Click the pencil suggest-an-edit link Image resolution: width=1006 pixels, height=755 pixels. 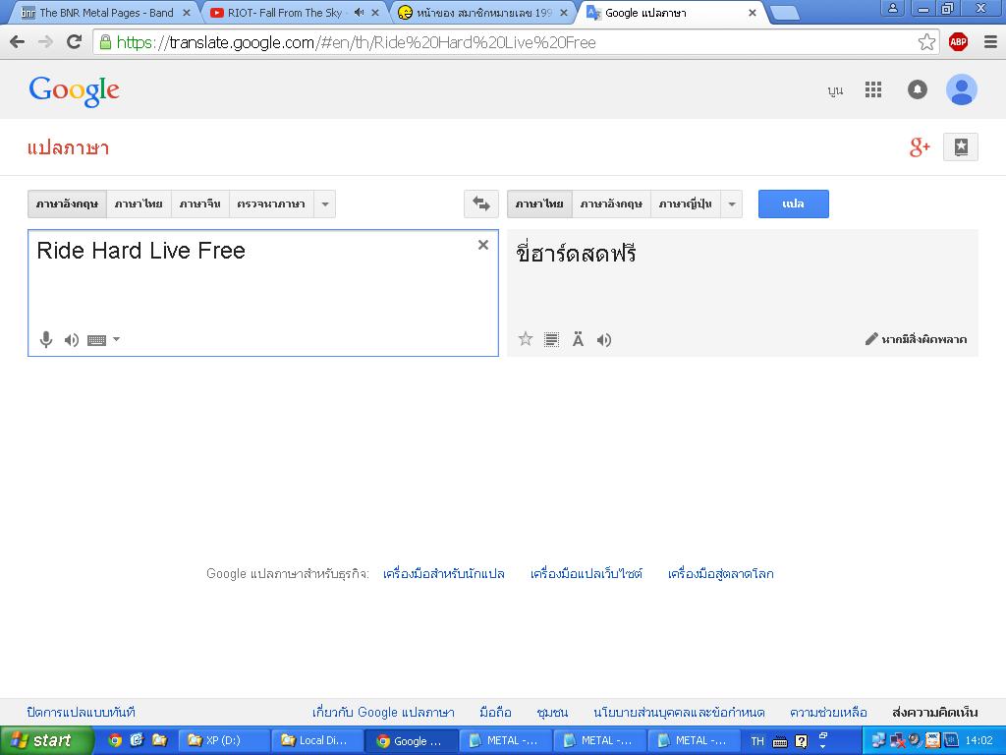[917, 339]
